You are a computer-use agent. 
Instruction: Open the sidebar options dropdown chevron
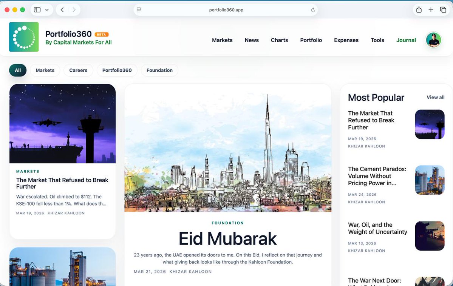point(47,10)
